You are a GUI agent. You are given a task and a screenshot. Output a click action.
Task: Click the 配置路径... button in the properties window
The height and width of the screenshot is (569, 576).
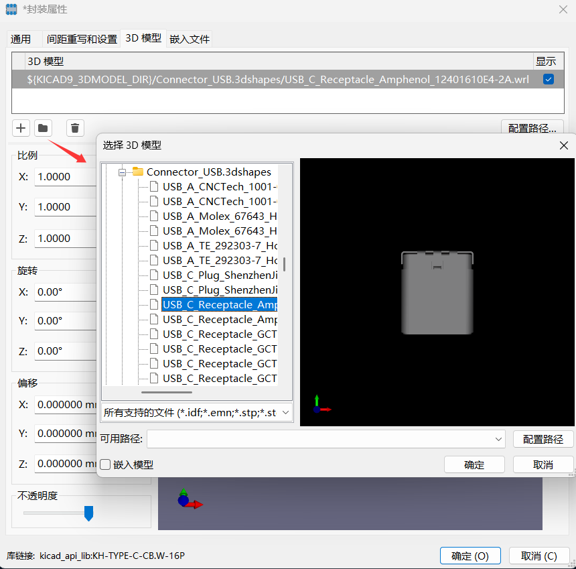point(532,127)
